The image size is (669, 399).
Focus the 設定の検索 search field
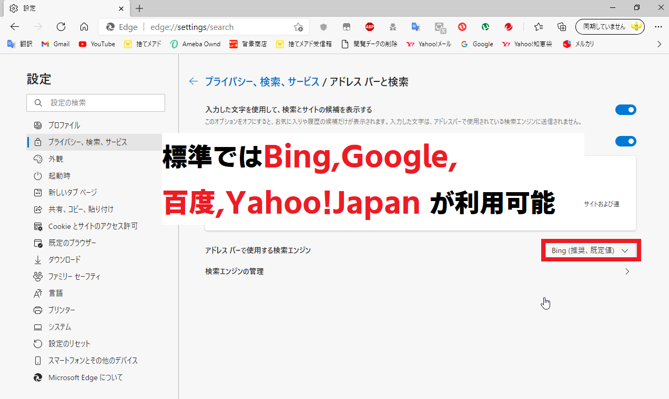point(96,103)
